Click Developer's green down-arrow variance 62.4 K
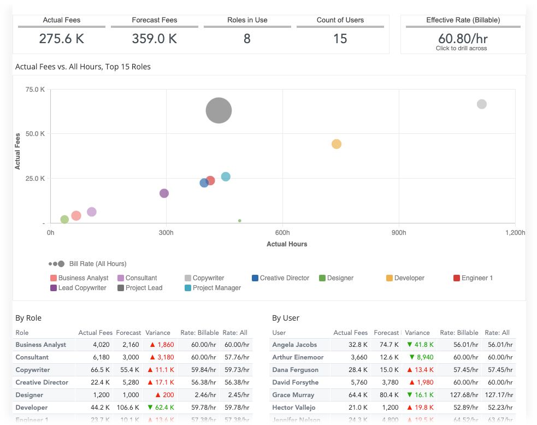 click(161, 408)
